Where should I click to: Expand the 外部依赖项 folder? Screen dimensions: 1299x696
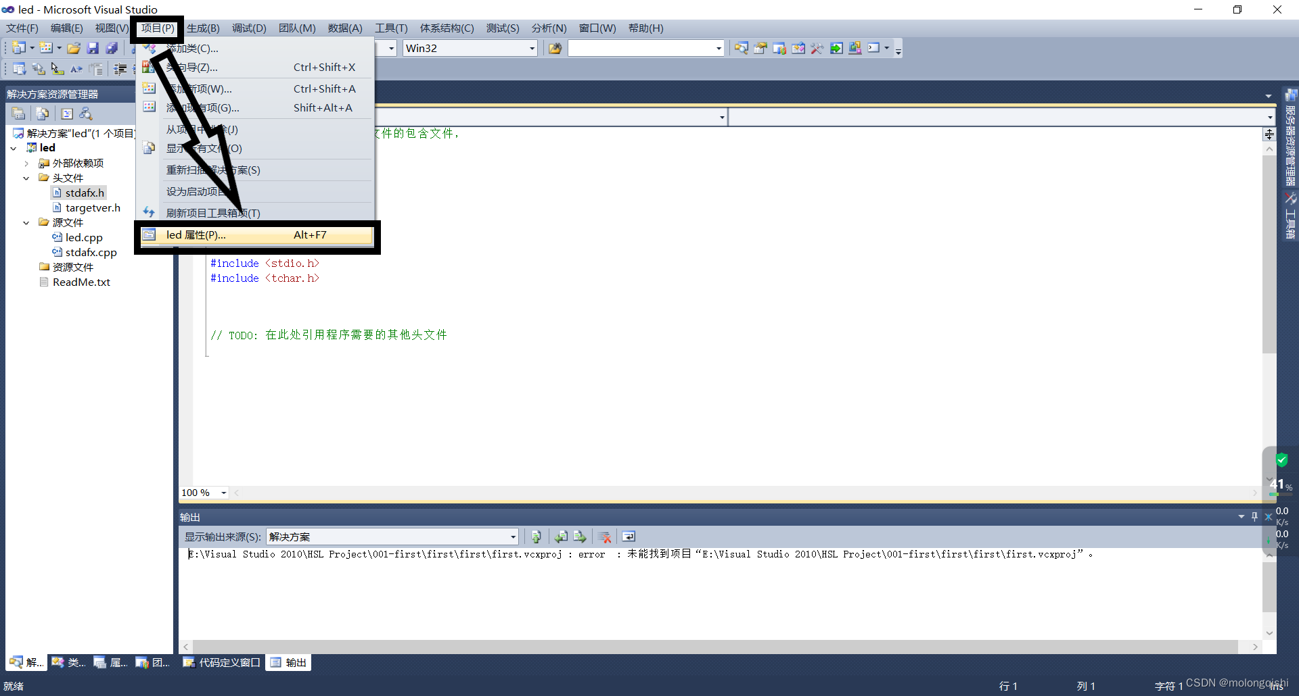[26, 163]
